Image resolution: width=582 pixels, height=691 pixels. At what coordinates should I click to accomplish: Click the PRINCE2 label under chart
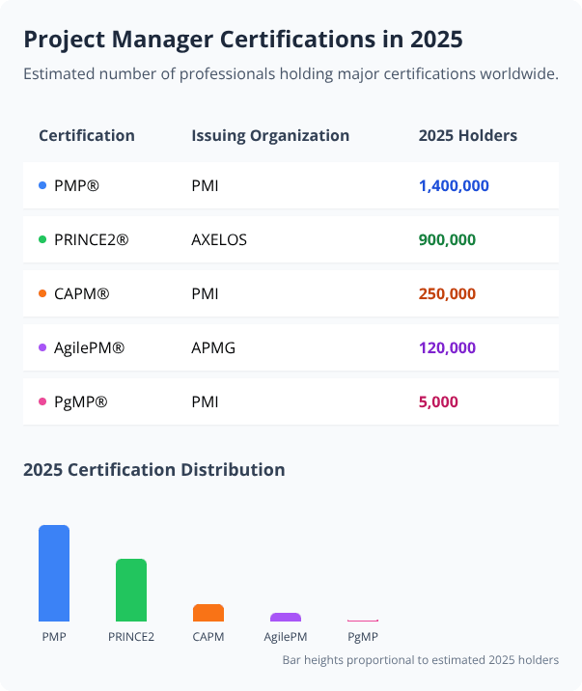(131, 637)
